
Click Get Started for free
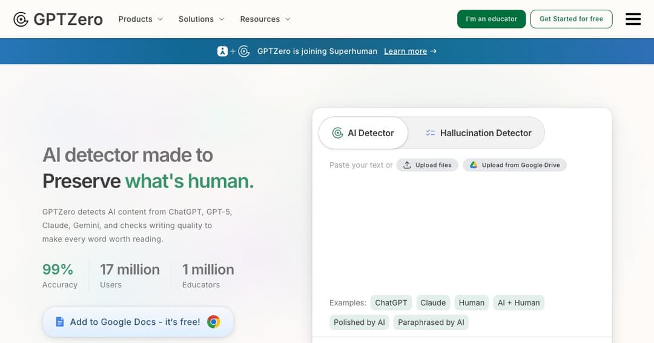572,19
